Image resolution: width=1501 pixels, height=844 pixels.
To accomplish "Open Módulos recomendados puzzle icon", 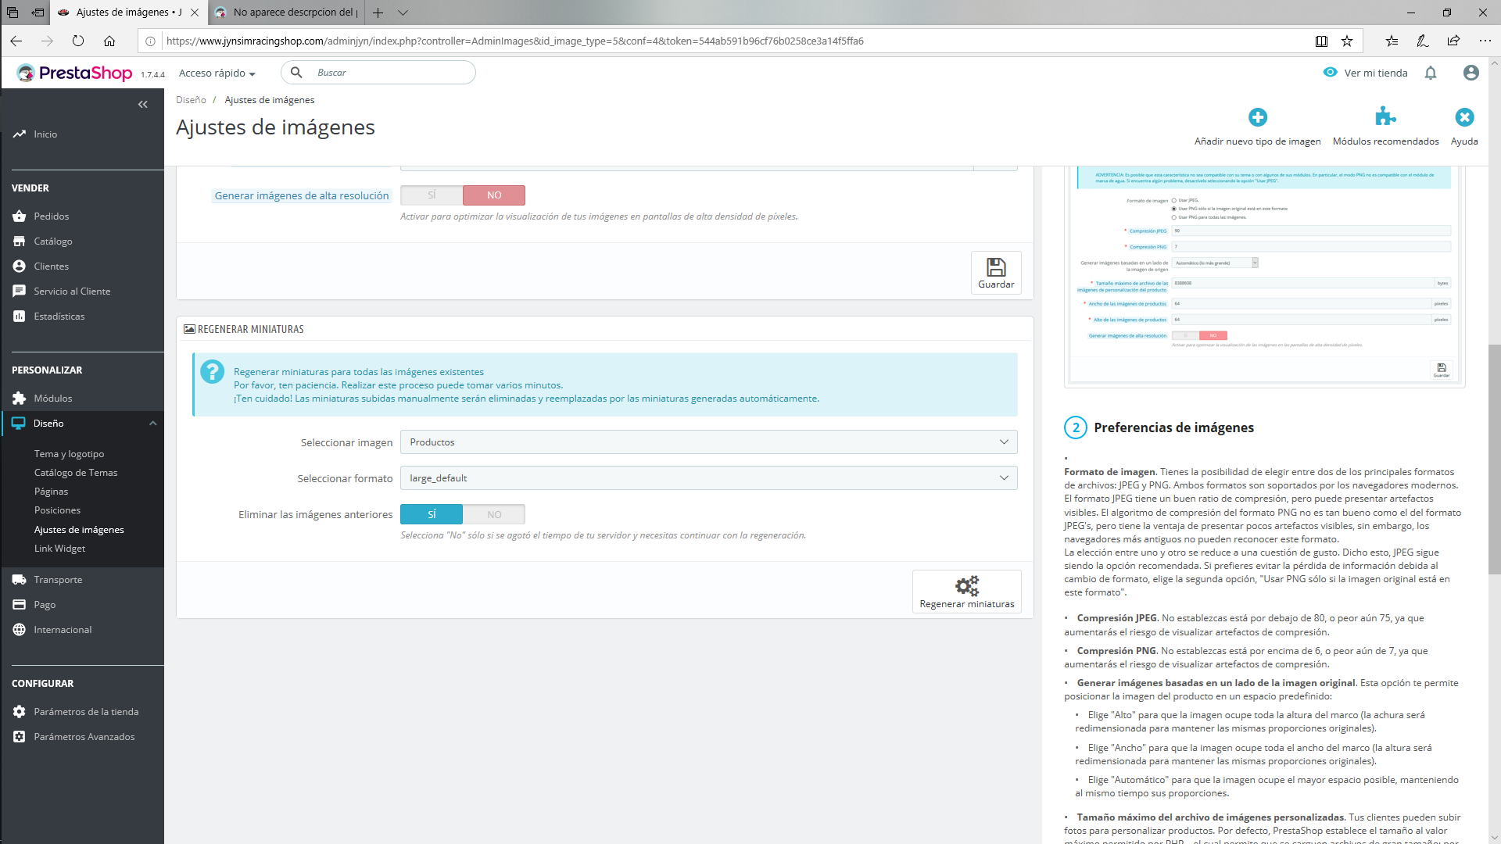I will (x=1385, y=118).
